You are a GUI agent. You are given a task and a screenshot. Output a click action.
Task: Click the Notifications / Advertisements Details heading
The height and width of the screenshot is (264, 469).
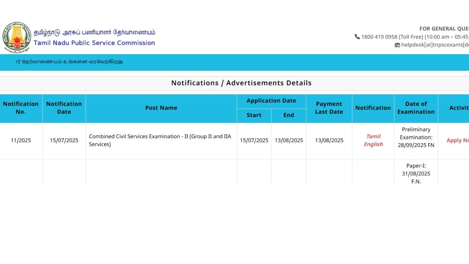(241, 83)
